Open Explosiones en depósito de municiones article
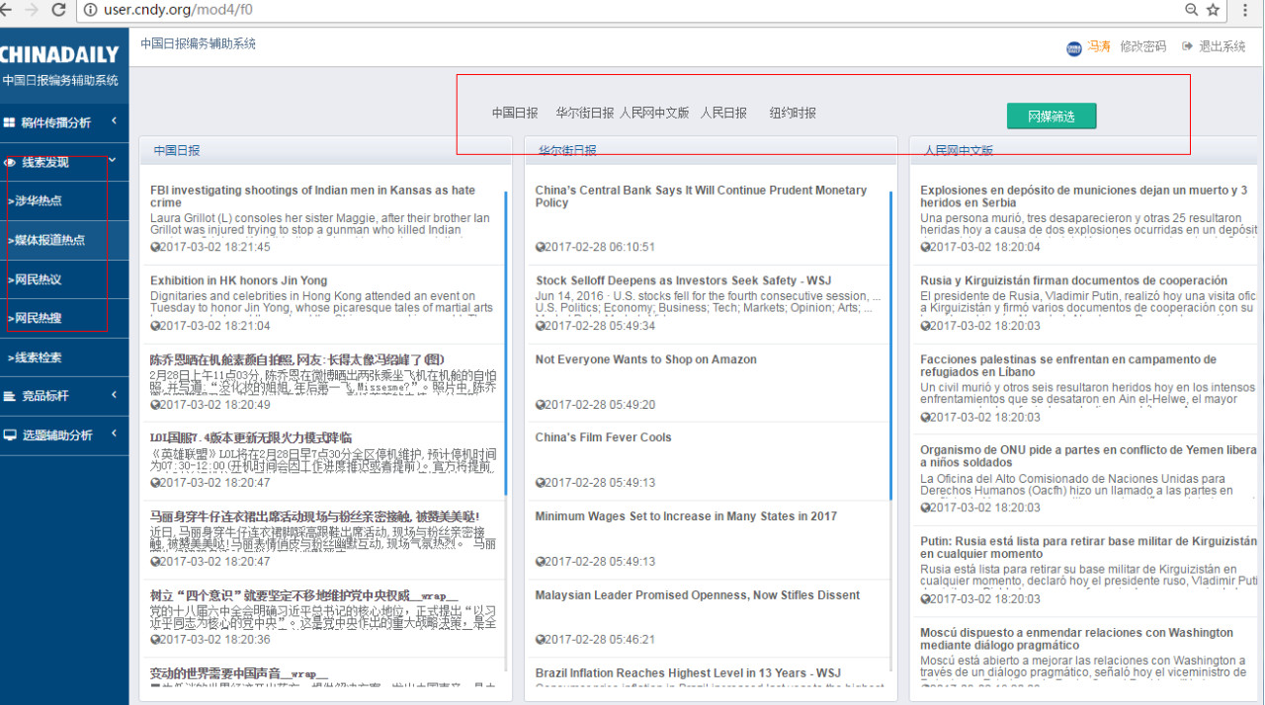1265x705 pixels. (1084, 196)
